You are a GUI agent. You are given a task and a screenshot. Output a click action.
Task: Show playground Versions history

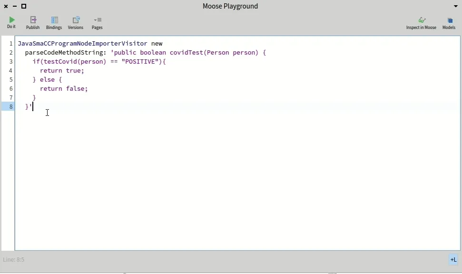pos(76,23)
